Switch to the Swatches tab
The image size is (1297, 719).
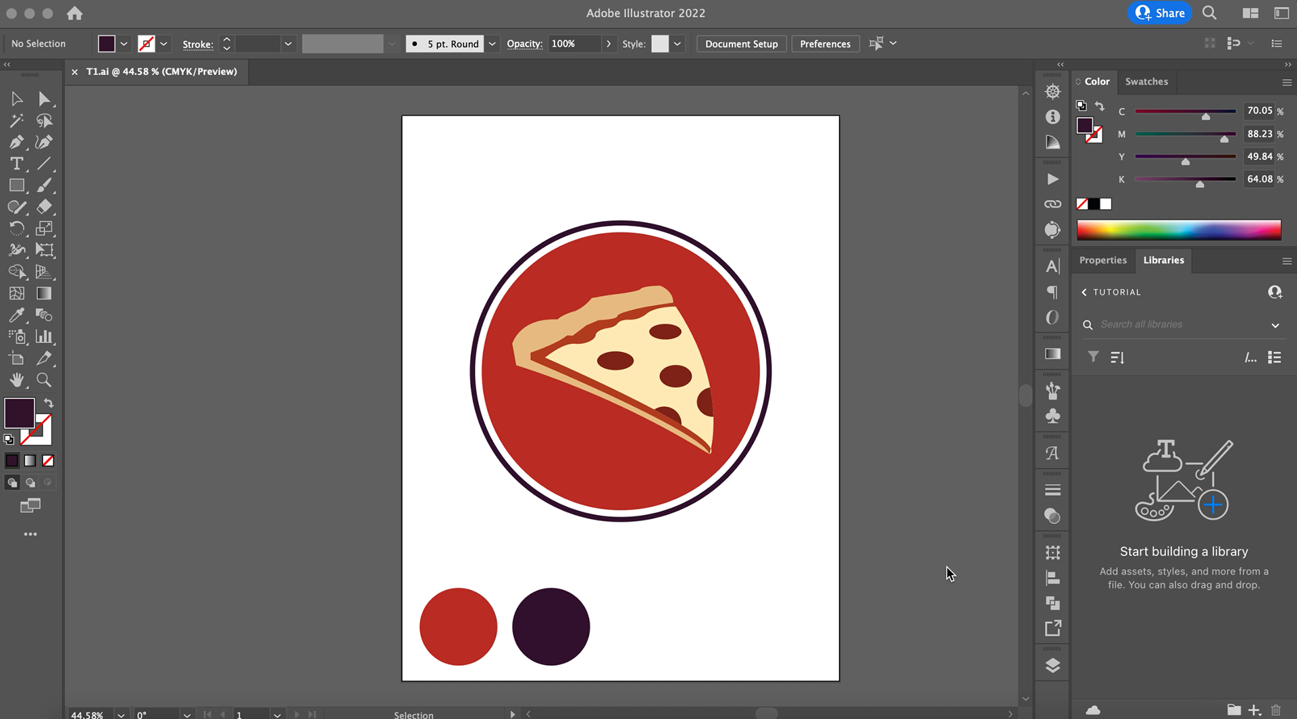1146,82
